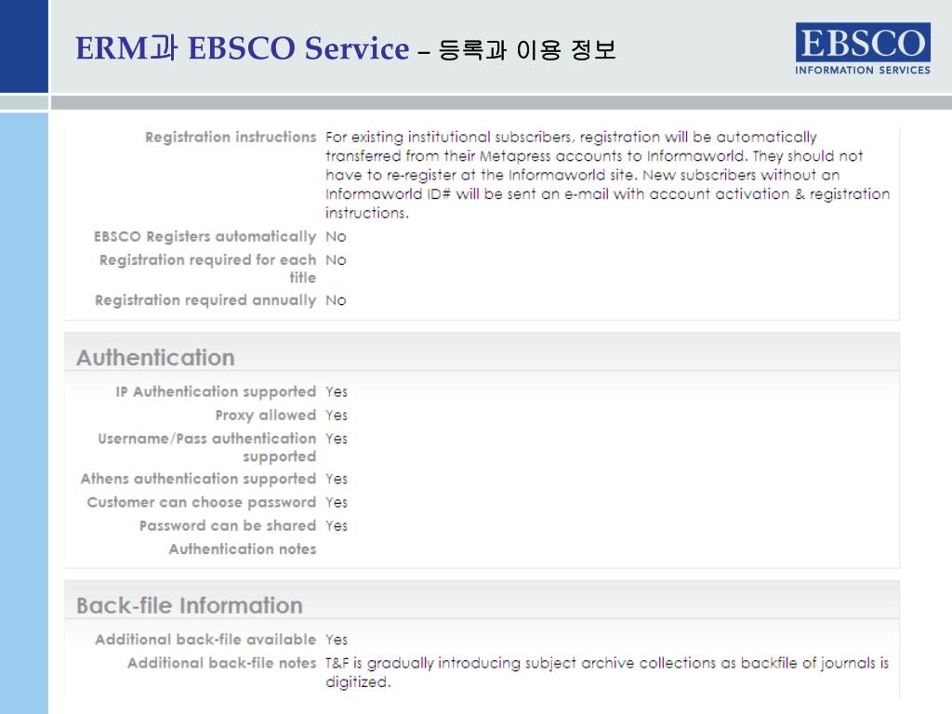Click 'Athens authentication supported' label
The width and height of the screenshot is (952, 714).
pos(199,479)
